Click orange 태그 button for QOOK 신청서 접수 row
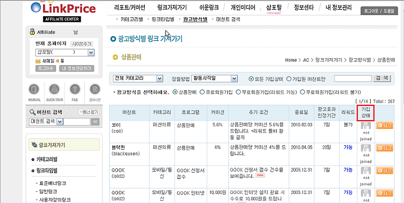Image resolution: width=404 pixels, height=203 pixels. tap(384, 170)
